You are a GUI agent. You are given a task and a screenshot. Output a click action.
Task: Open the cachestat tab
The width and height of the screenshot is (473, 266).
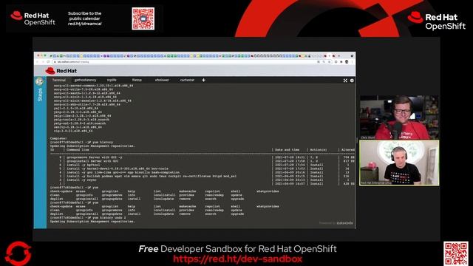coord(187,80)
